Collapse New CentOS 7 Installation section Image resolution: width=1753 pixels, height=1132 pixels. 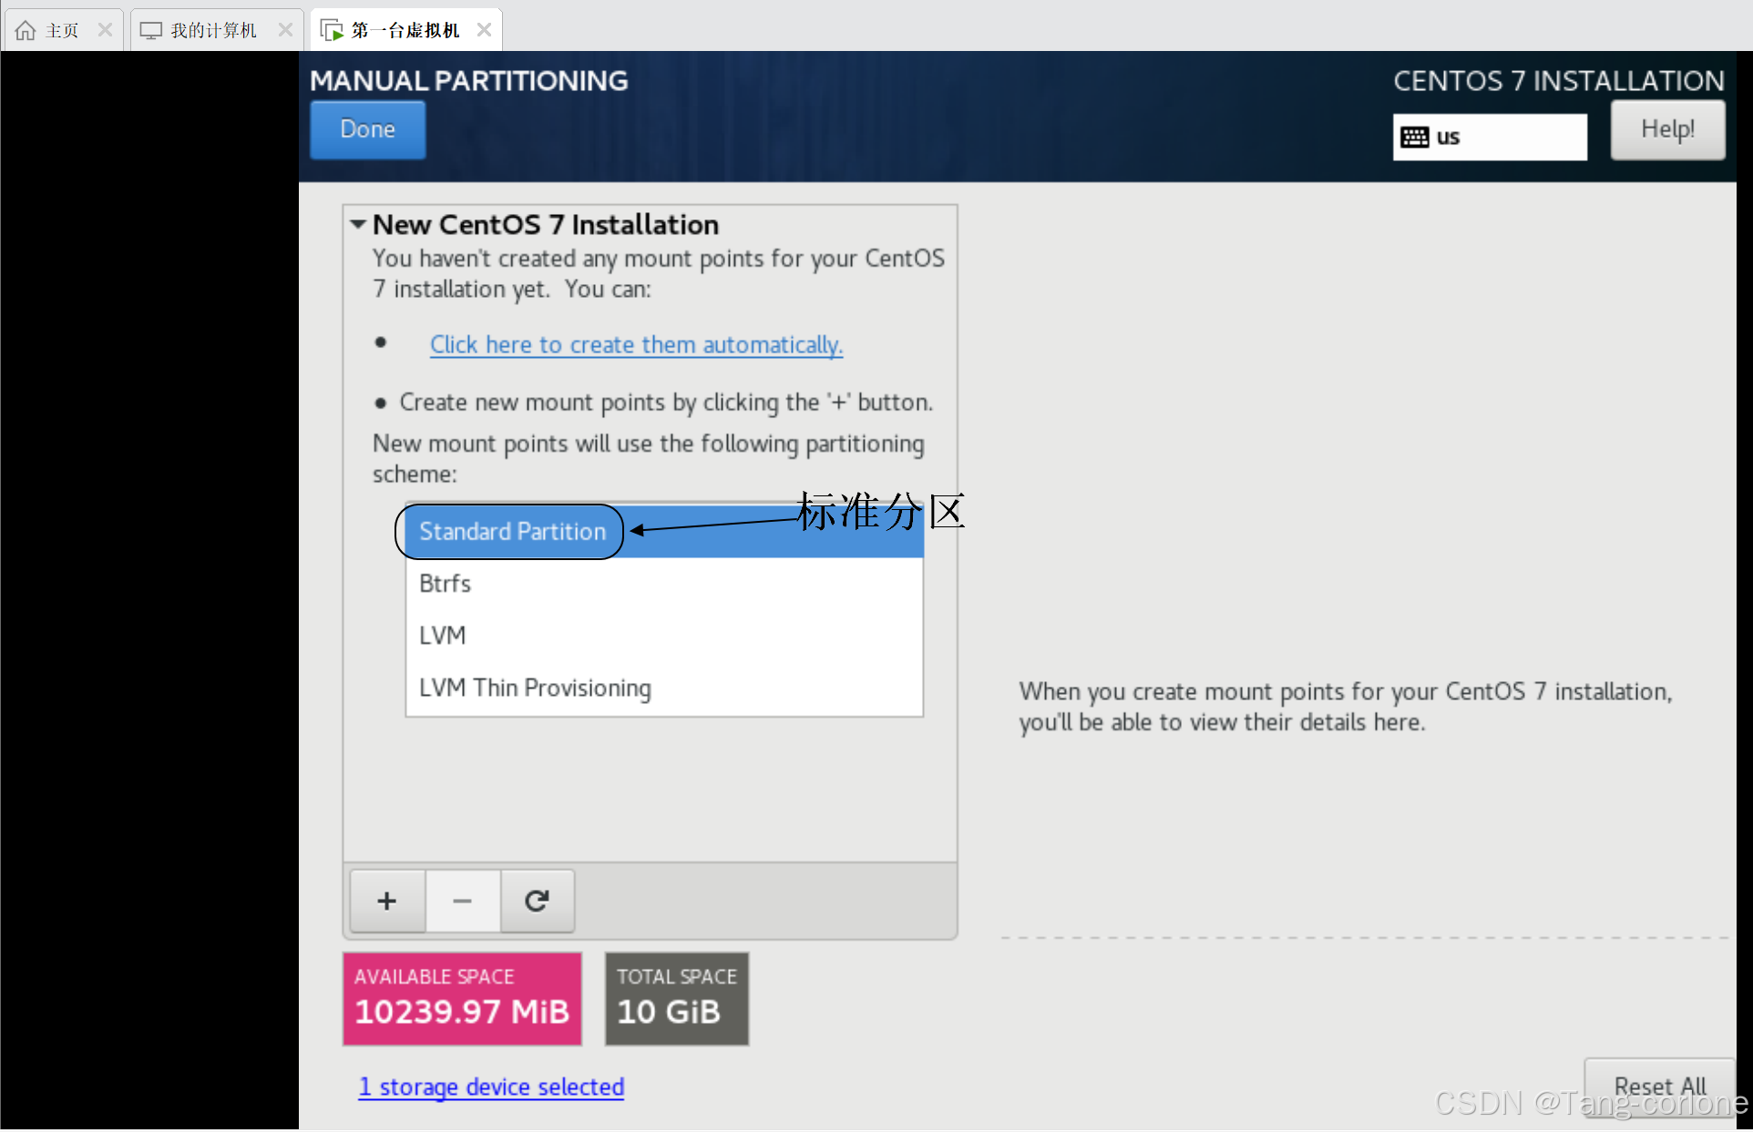tap(358, 224)
